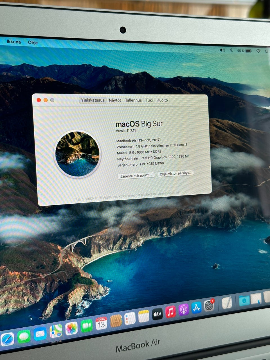Open Reminders from the Dock
The height and width of the screenshot is (360, 270).
tap(130, 319)
